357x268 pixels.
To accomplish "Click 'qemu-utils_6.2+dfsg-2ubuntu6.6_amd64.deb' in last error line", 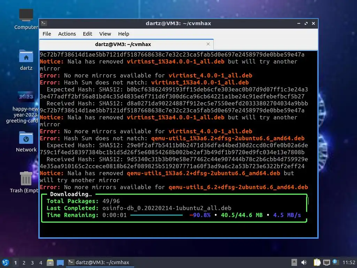I will pos(238,187).
